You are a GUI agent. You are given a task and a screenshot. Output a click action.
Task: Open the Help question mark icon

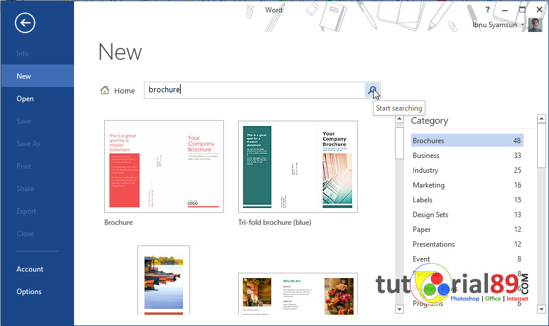click(487, 9)
